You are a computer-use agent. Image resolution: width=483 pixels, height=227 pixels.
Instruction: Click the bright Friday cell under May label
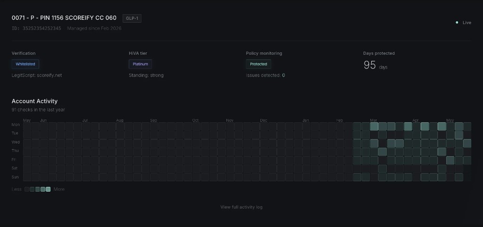click(450, 160)
